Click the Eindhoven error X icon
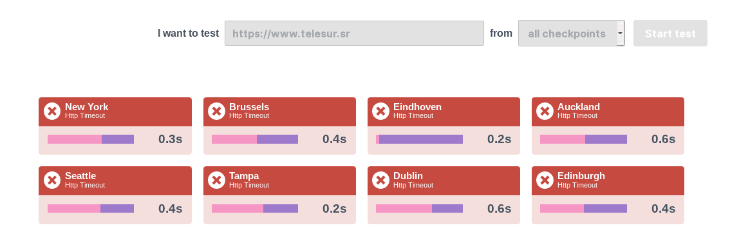This screenshot has width=730, height=232. pos(381,111)
